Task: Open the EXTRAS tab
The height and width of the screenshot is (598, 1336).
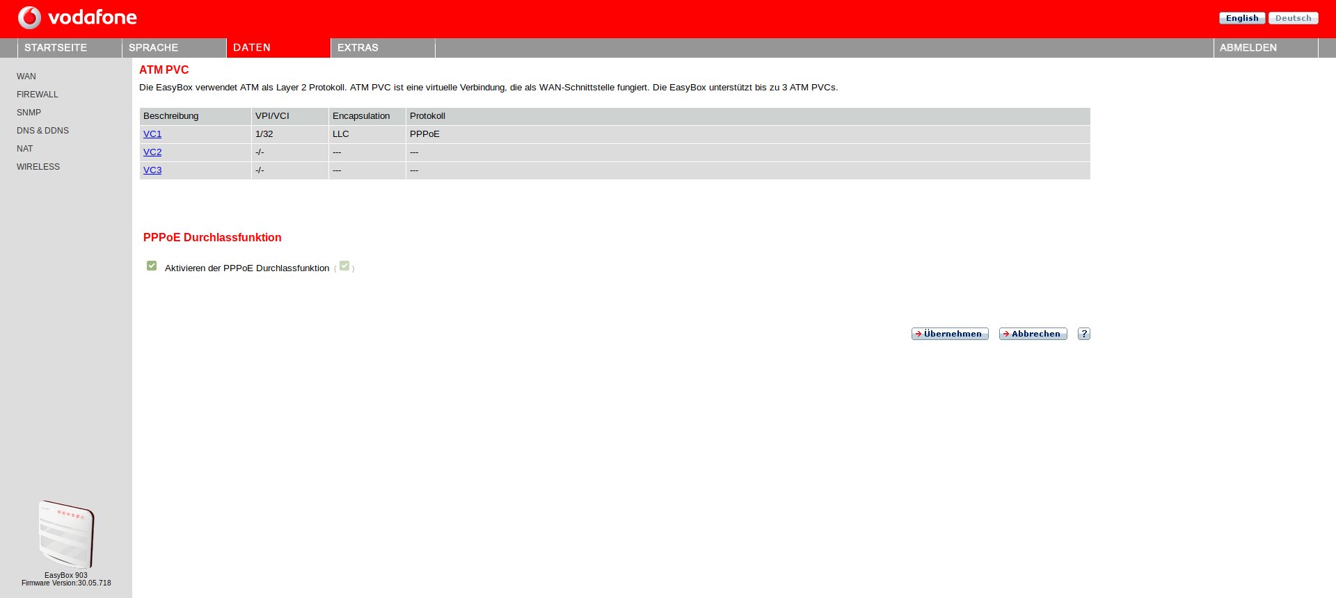Action: point(358,48)
